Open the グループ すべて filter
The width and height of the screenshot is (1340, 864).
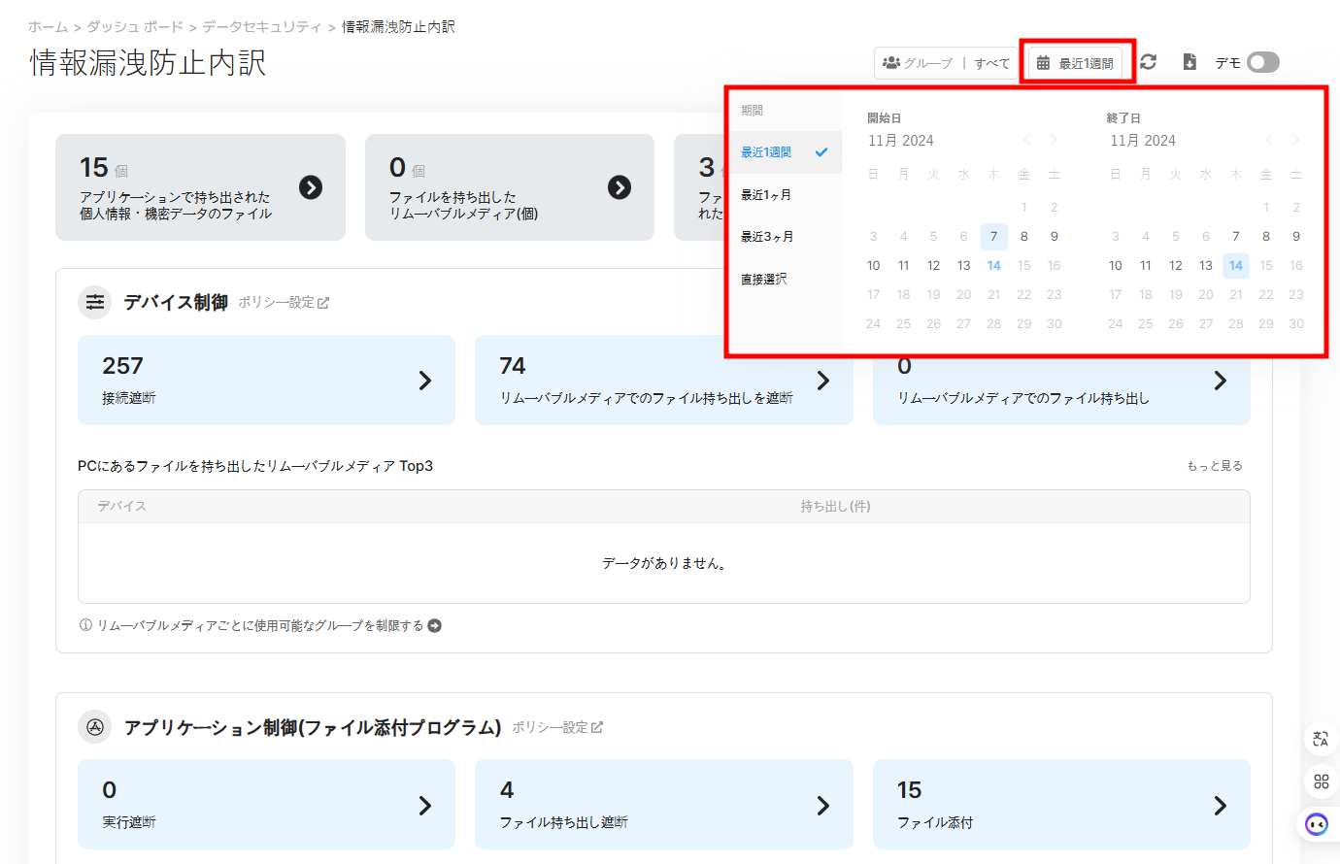tap(946, 63)
